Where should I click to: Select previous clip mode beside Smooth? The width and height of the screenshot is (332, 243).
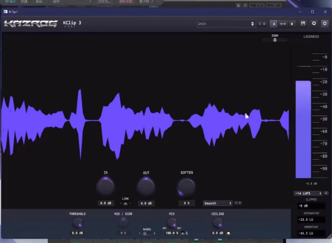pos(236,203)
